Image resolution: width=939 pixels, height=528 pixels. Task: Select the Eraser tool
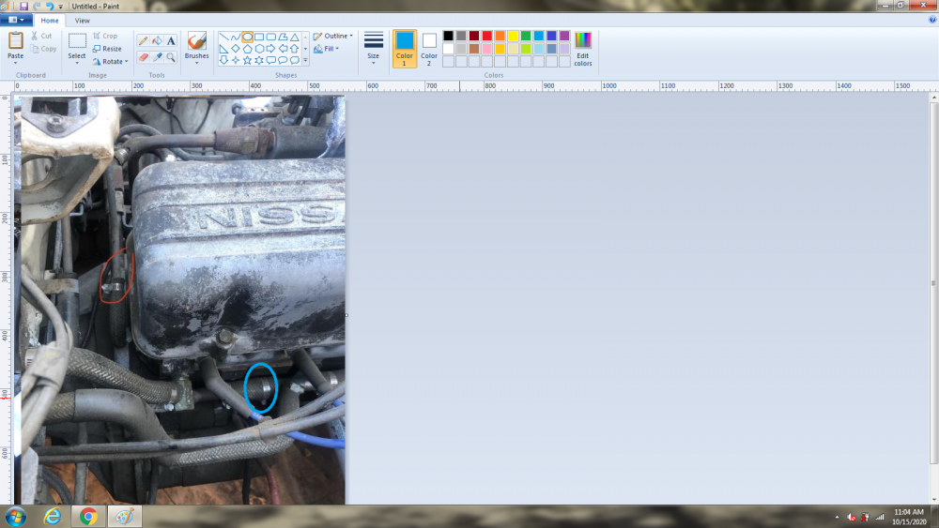tap(143, 57)
